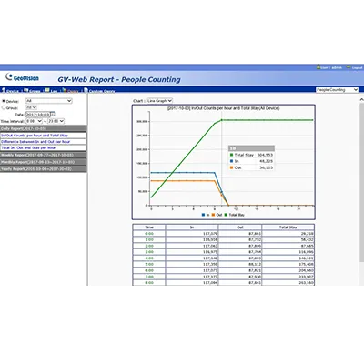Click the chart title text
The height and width of the screenshot is (364, 364).
click(x=224, y=108)
